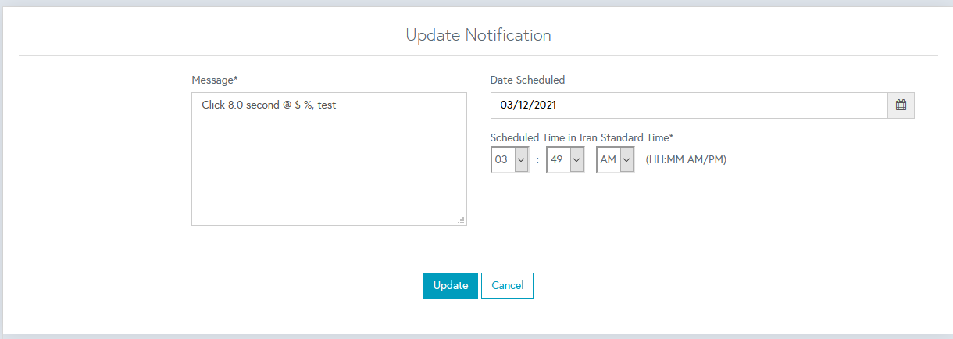
Task: Select the AM value in period selector
Action: [x=607, y=159]
